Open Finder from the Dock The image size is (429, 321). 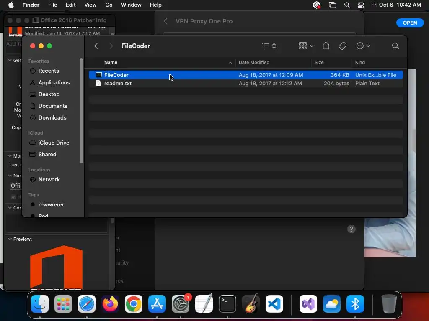(x=40, y=304)
